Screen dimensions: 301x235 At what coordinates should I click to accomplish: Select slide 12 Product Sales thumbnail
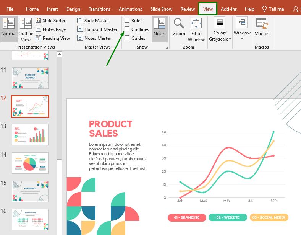[x=30, y=106]
